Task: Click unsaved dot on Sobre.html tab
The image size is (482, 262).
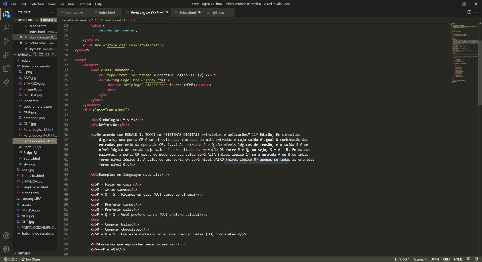Action: [x=199, y=12]
